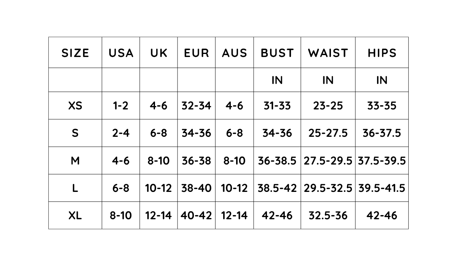
Task: Click hips value 39.5-41.5 cell
Action: click(x=382, y=188)
